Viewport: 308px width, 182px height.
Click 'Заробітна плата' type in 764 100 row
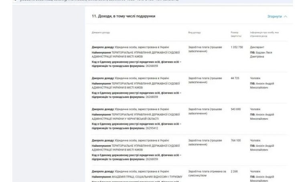point(205,142)
